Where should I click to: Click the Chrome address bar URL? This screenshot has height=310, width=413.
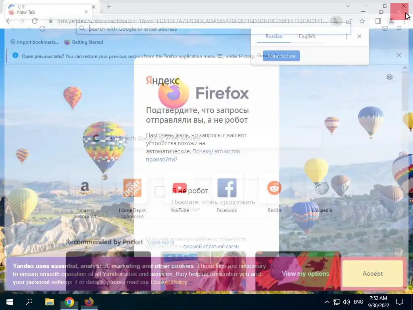pos(192,21)
